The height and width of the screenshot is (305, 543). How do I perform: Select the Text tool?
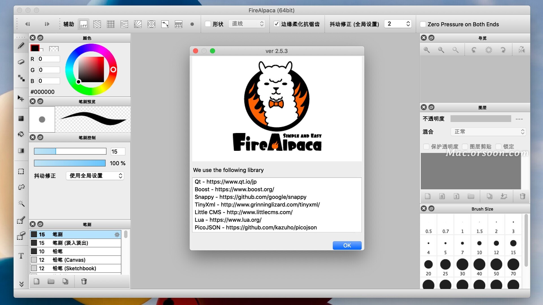pyautogui.click(x=21, y=256)
